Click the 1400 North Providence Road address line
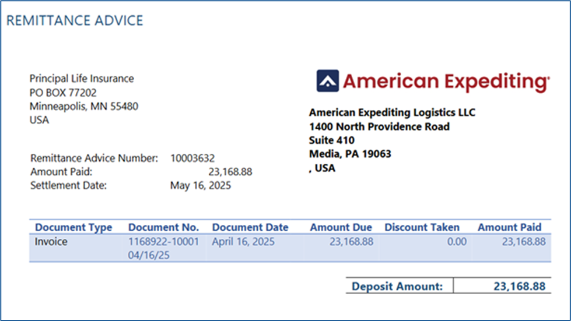The height and width of the screenshot is (321, 571). 379,127
